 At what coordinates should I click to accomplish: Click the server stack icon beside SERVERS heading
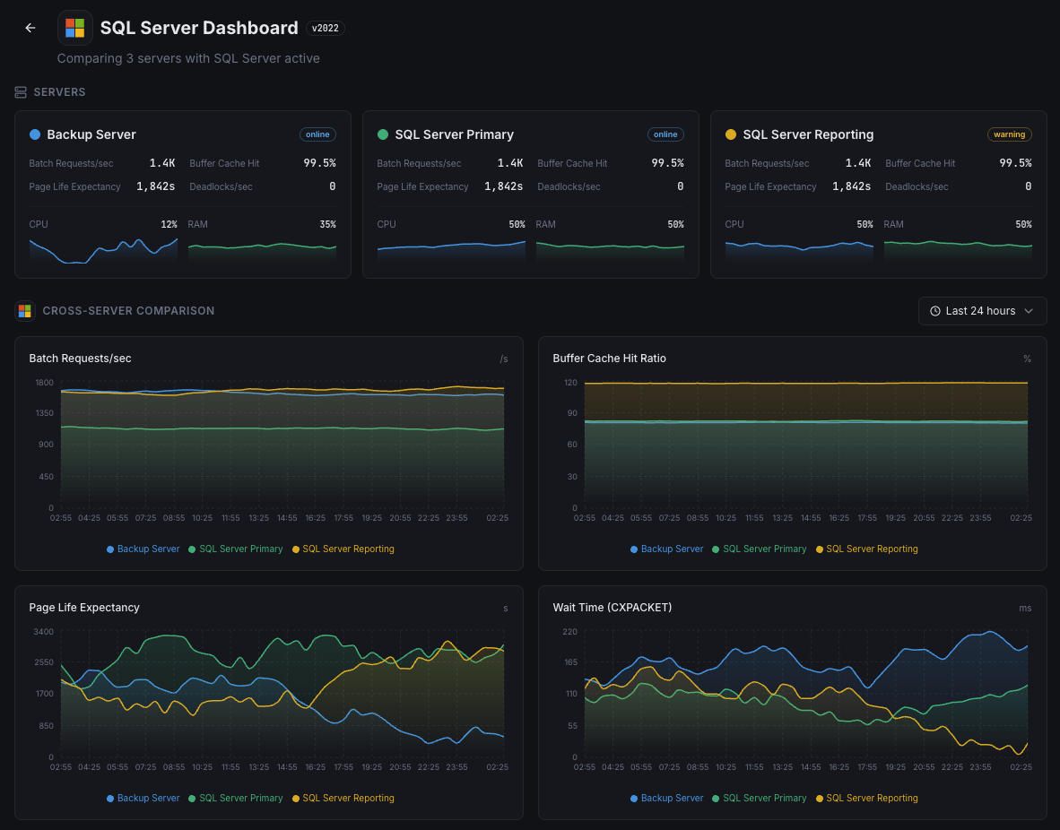coord(19,91)
